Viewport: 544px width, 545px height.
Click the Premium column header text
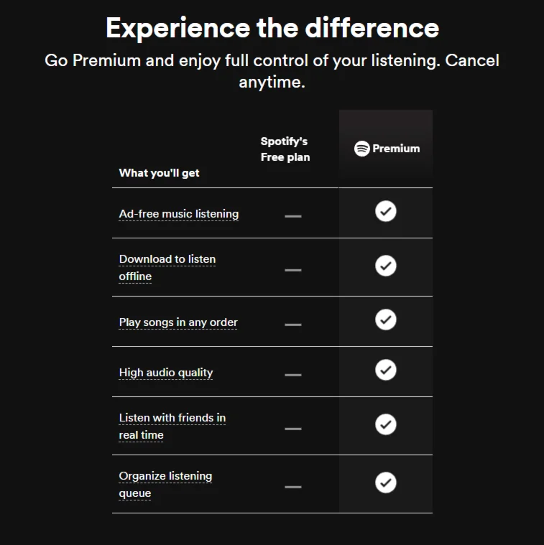[x=396, y=149]
